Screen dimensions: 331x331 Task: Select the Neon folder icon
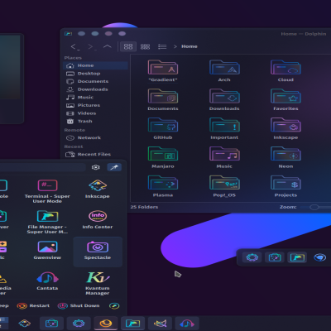285,154
